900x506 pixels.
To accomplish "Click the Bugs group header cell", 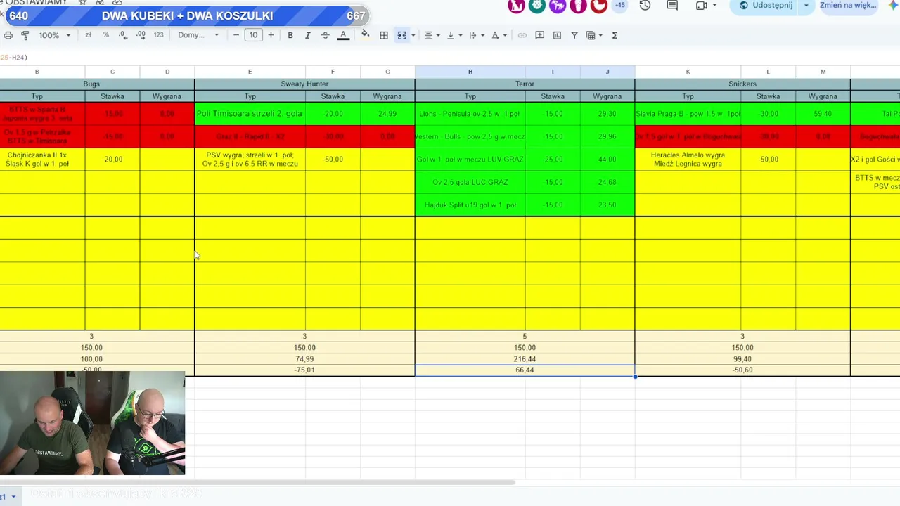I will click(x=91, y=84).
